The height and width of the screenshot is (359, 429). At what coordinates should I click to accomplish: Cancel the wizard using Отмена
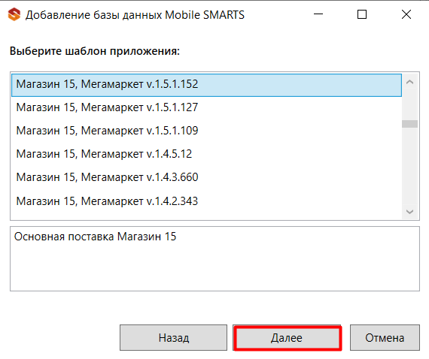[x=385, y=338]
